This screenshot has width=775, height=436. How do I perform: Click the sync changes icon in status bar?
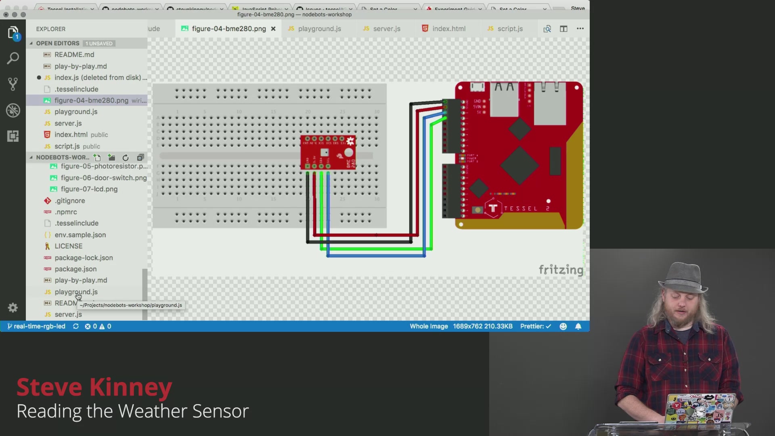pos(75,326)
